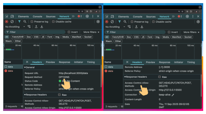The height and width of the screenshot is (114, 206).
Task: Open No throttling dropdown in right panel
Action: 115,27
